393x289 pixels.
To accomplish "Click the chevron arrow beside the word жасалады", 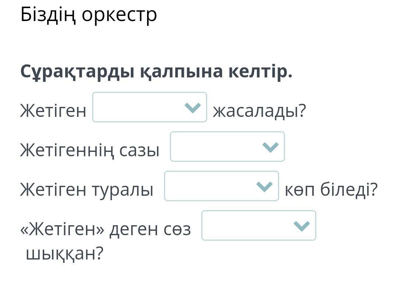I will click(192, 108).
